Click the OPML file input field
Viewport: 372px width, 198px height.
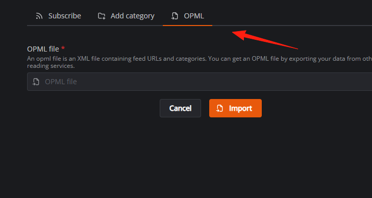click(200, 82)
